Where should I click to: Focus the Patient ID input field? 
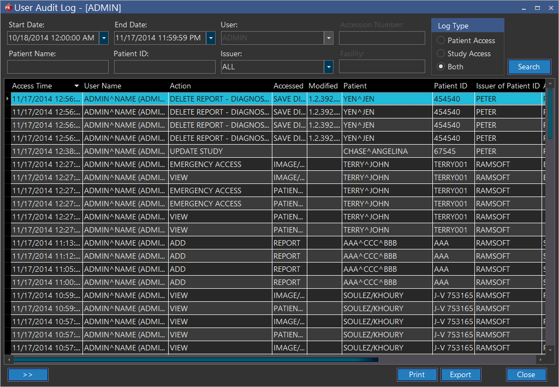click(x=164, y=67)
